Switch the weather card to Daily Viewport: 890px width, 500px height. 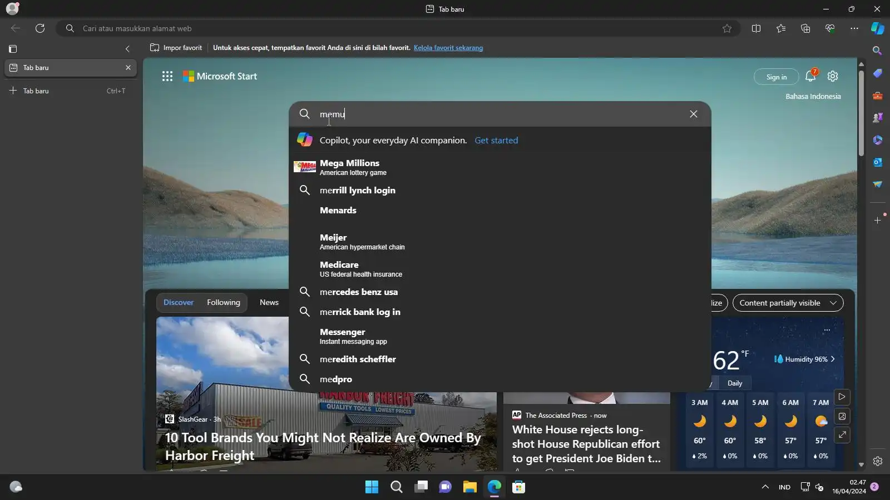tap(735, 383)
